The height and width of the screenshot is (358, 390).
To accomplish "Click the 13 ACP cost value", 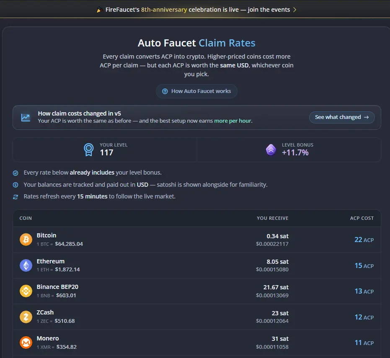I will (364, 291).
